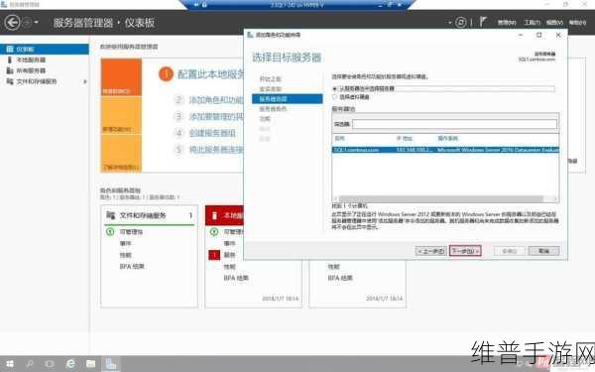
Task: Open taskbar search magnifier
Action: (30, 364)
